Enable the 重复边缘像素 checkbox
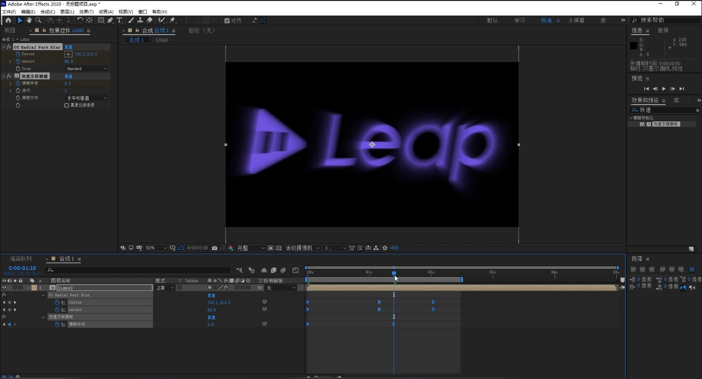Screen dimensions: 702x379 (x=67, y=105)
